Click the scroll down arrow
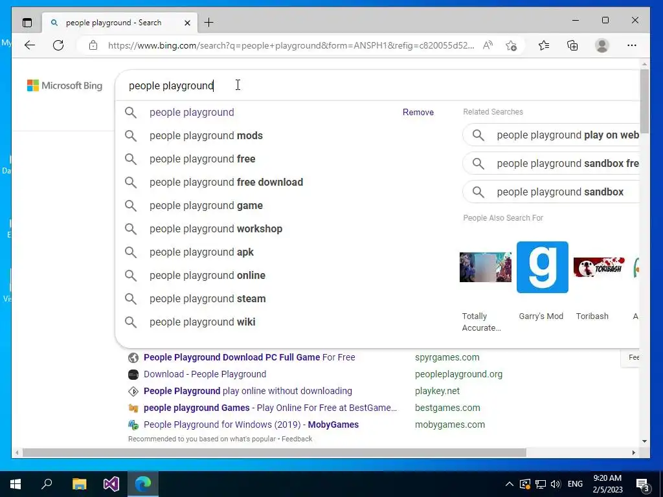This screenshot has width=663, height=497. point(644,441)
